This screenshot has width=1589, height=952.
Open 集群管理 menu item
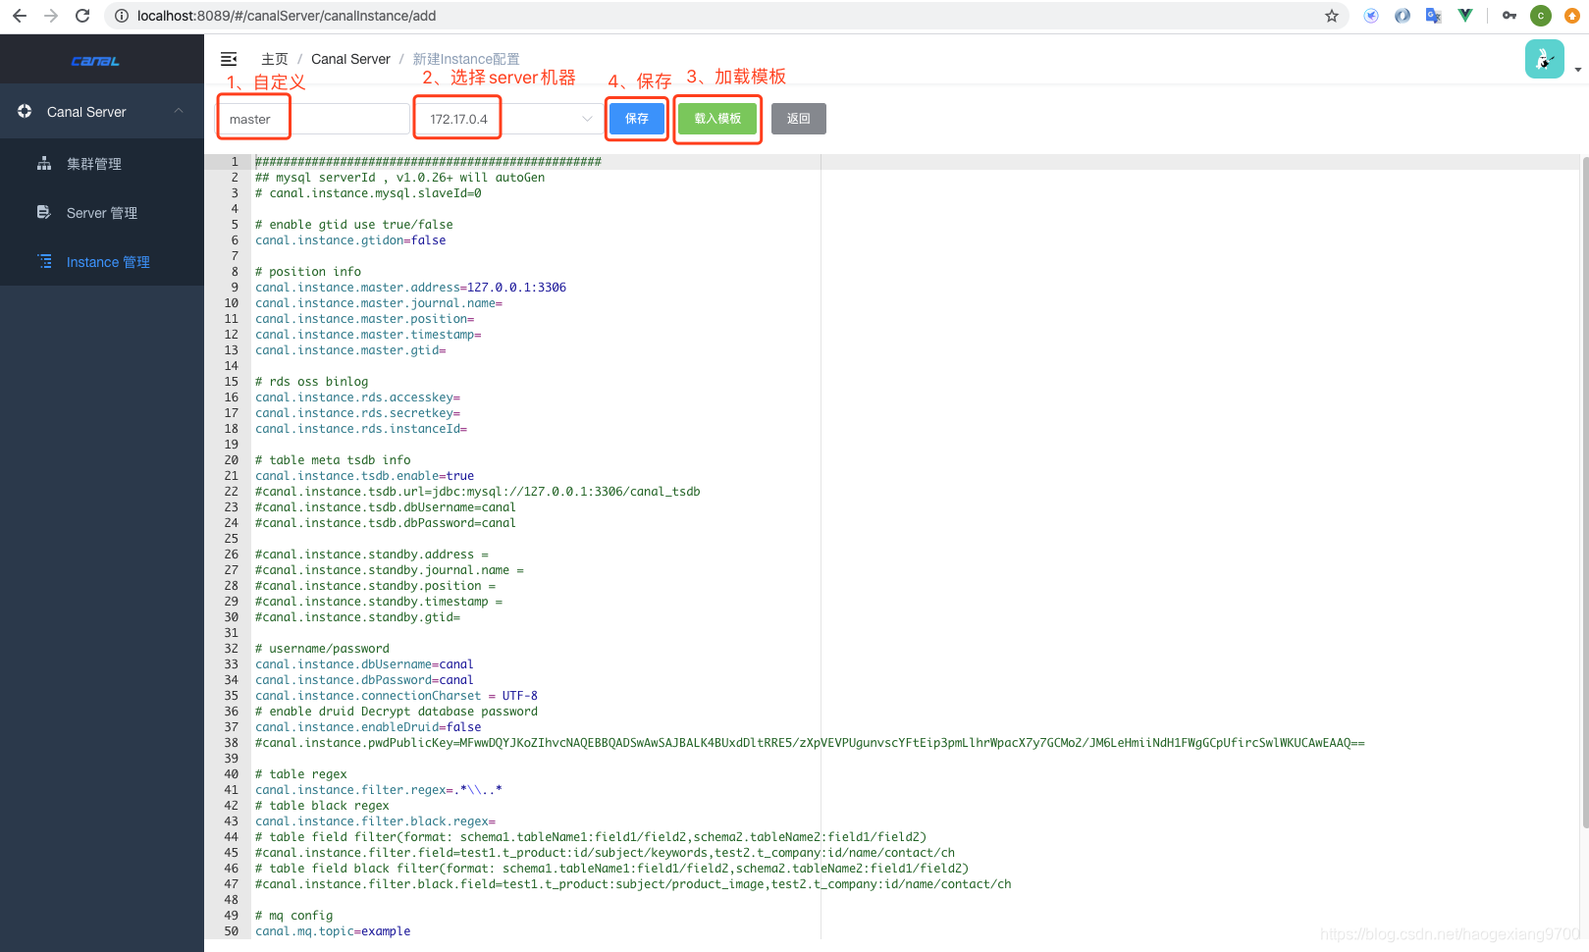coord(102,164)
